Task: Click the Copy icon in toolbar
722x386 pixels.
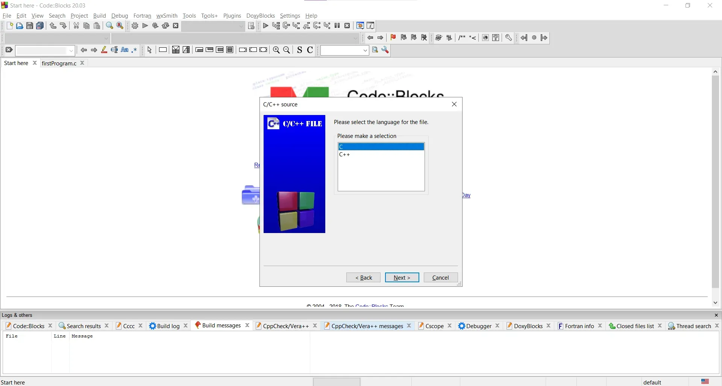Action: [x=86, y=26]
